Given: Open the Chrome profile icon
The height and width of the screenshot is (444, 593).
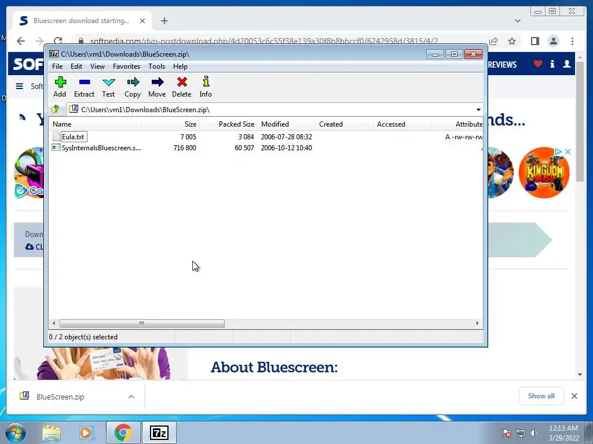Looking at the screenshot, I should pyautogui.click(x=554, y=41).
